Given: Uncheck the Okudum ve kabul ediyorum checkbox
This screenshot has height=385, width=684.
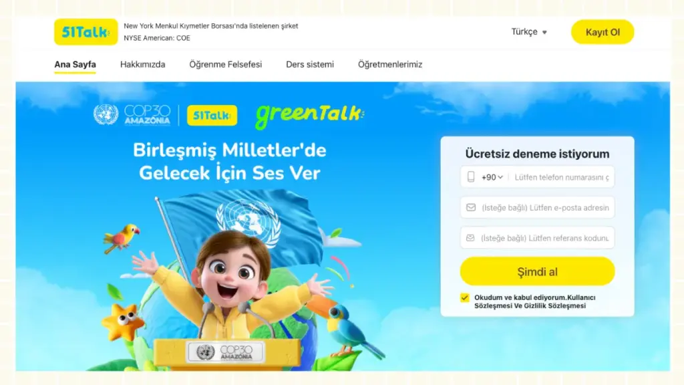Looking at the screenshot, I should 465,297.
